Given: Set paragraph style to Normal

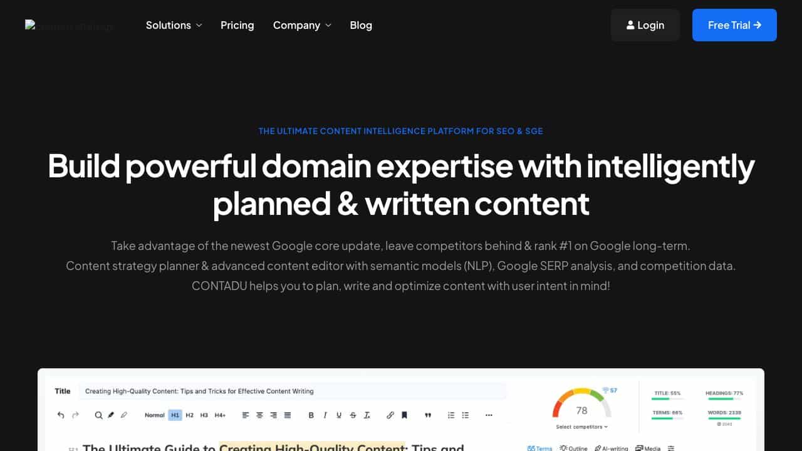Looking at the screenshot, I should 154,415.
